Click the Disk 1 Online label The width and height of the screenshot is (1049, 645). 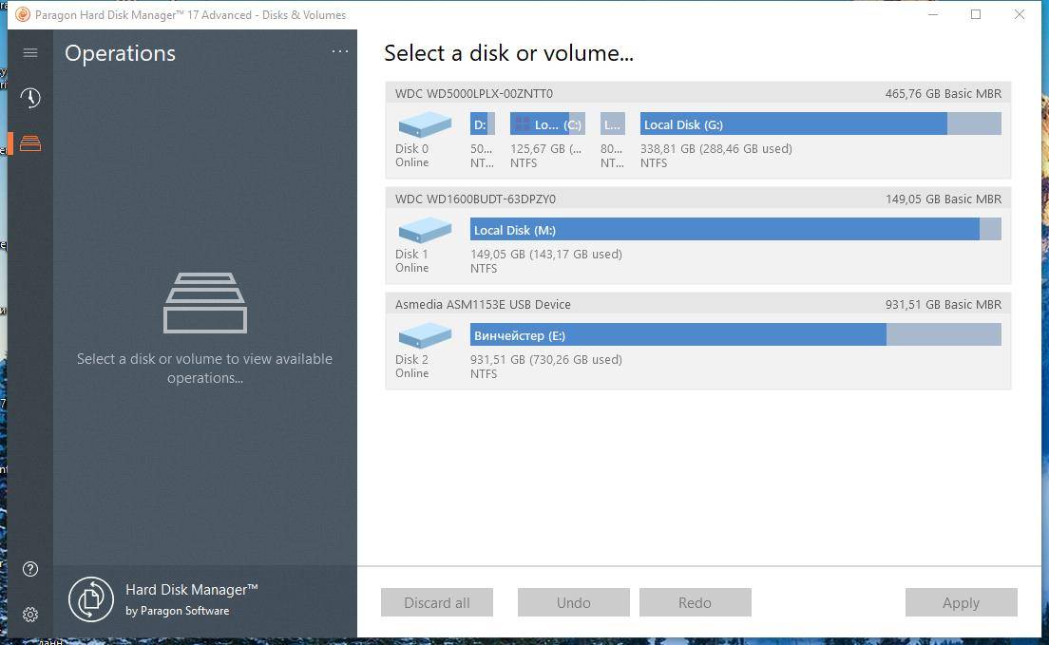pyautogui.click(x=412, y=261)
